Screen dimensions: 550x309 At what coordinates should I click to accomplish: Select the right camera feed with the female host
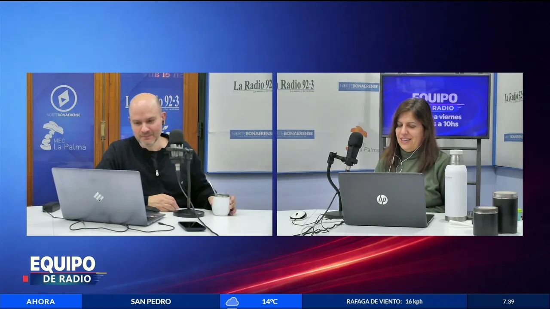(x=400, y=154)
